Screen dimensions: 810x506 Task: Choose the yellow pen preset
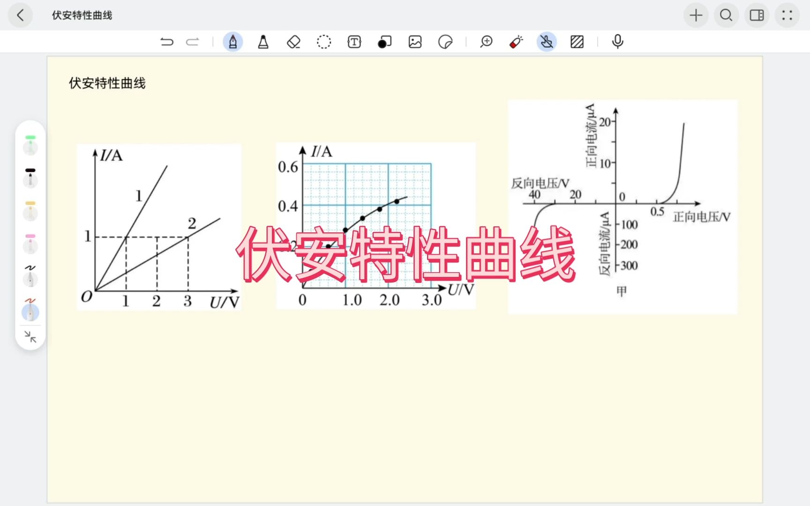click(30, 211)
